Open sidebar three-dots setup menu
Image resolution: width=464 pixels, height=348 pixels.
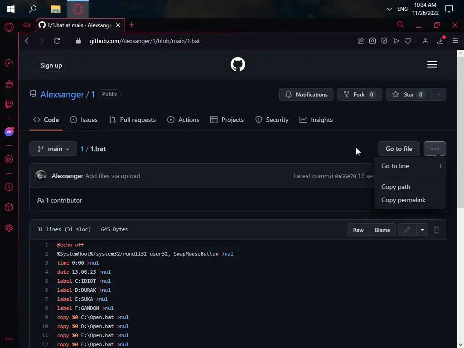tap(9, 339)
